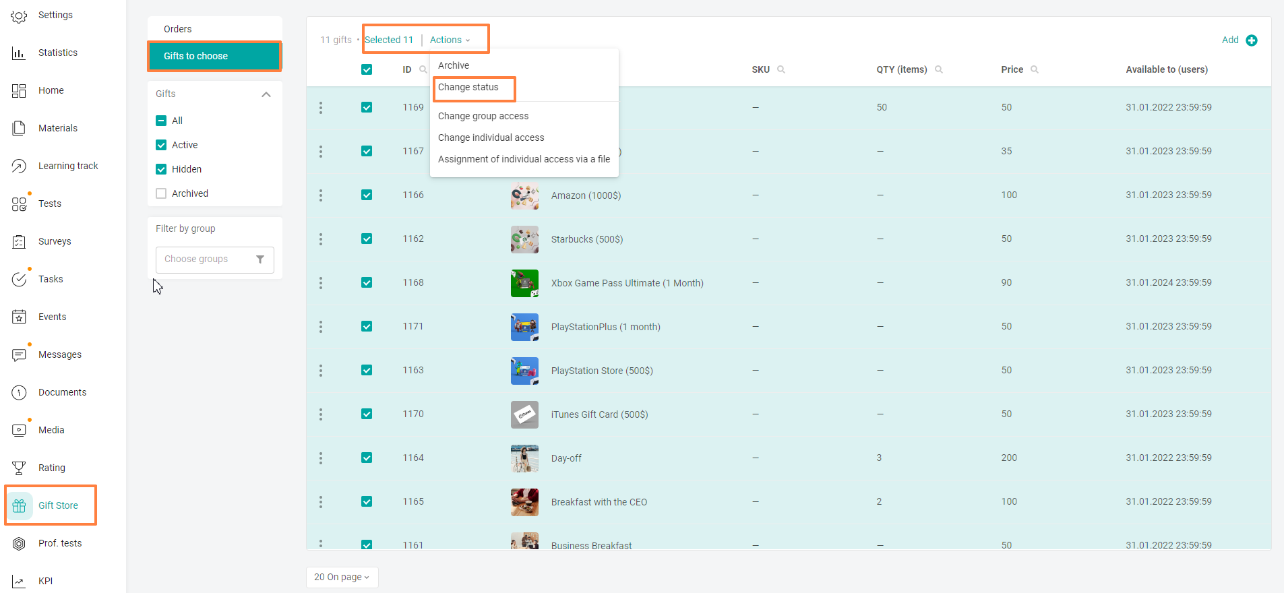Viewport: 1284px width, 593px height.
Task: Click the price cell "200"
Action: [1009, 458]
